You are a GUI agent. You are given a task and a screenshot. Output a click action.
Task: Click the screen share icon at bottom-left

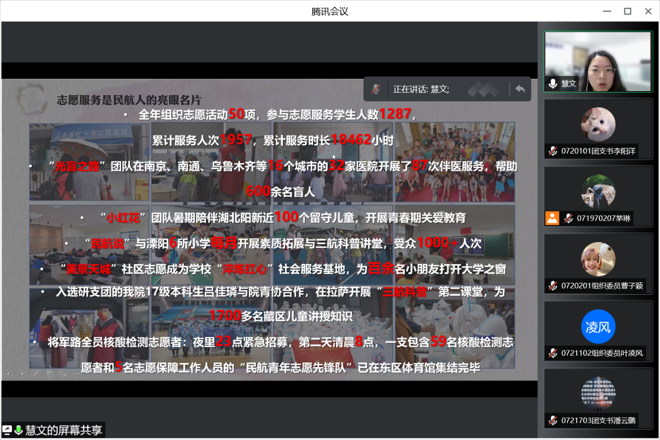click(x=7, y=430)
